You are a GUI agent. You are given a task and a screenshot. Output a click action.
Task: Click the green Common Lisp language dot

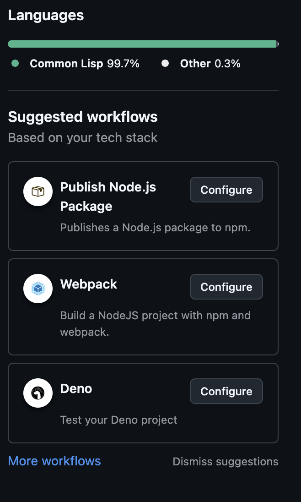[x=15, y=64]
